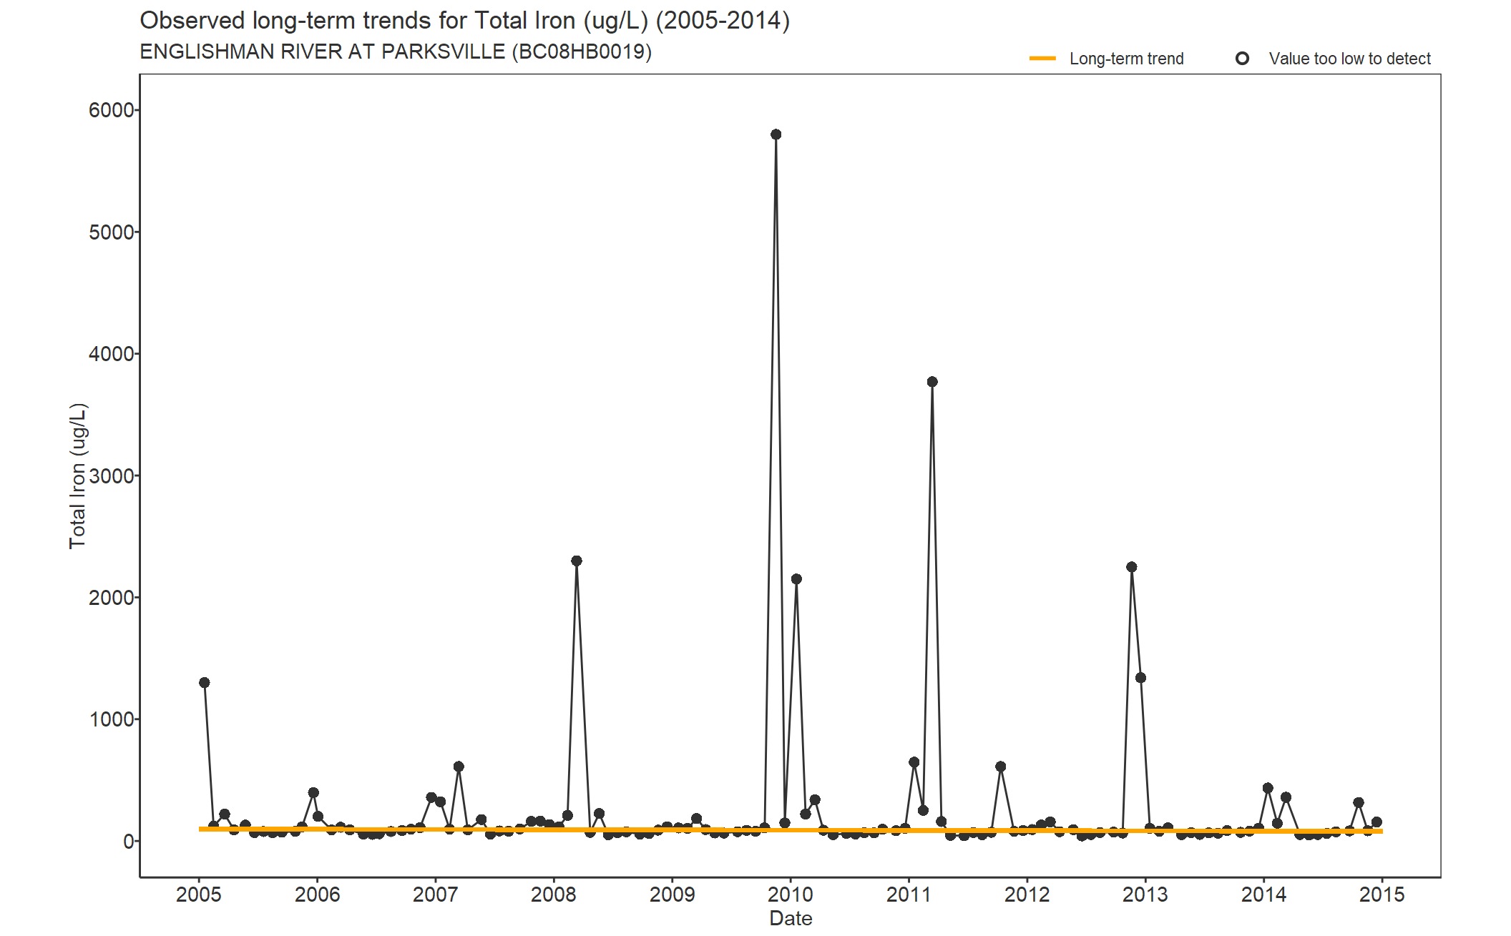Click the 'Value too low to detect' legend label
1511x936 pixels.
1349,59
